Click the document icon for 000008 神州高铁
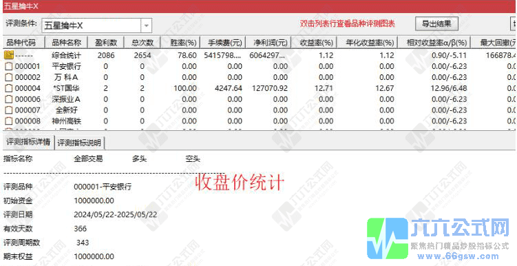 tap(9, 121)
